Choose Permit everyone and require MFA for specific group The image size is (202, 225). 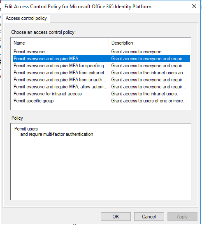(101, 66)
